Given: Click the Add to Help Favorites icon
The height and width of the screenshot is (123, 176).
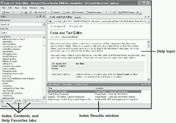Looking at the screenshot, I should coord(105,12).
